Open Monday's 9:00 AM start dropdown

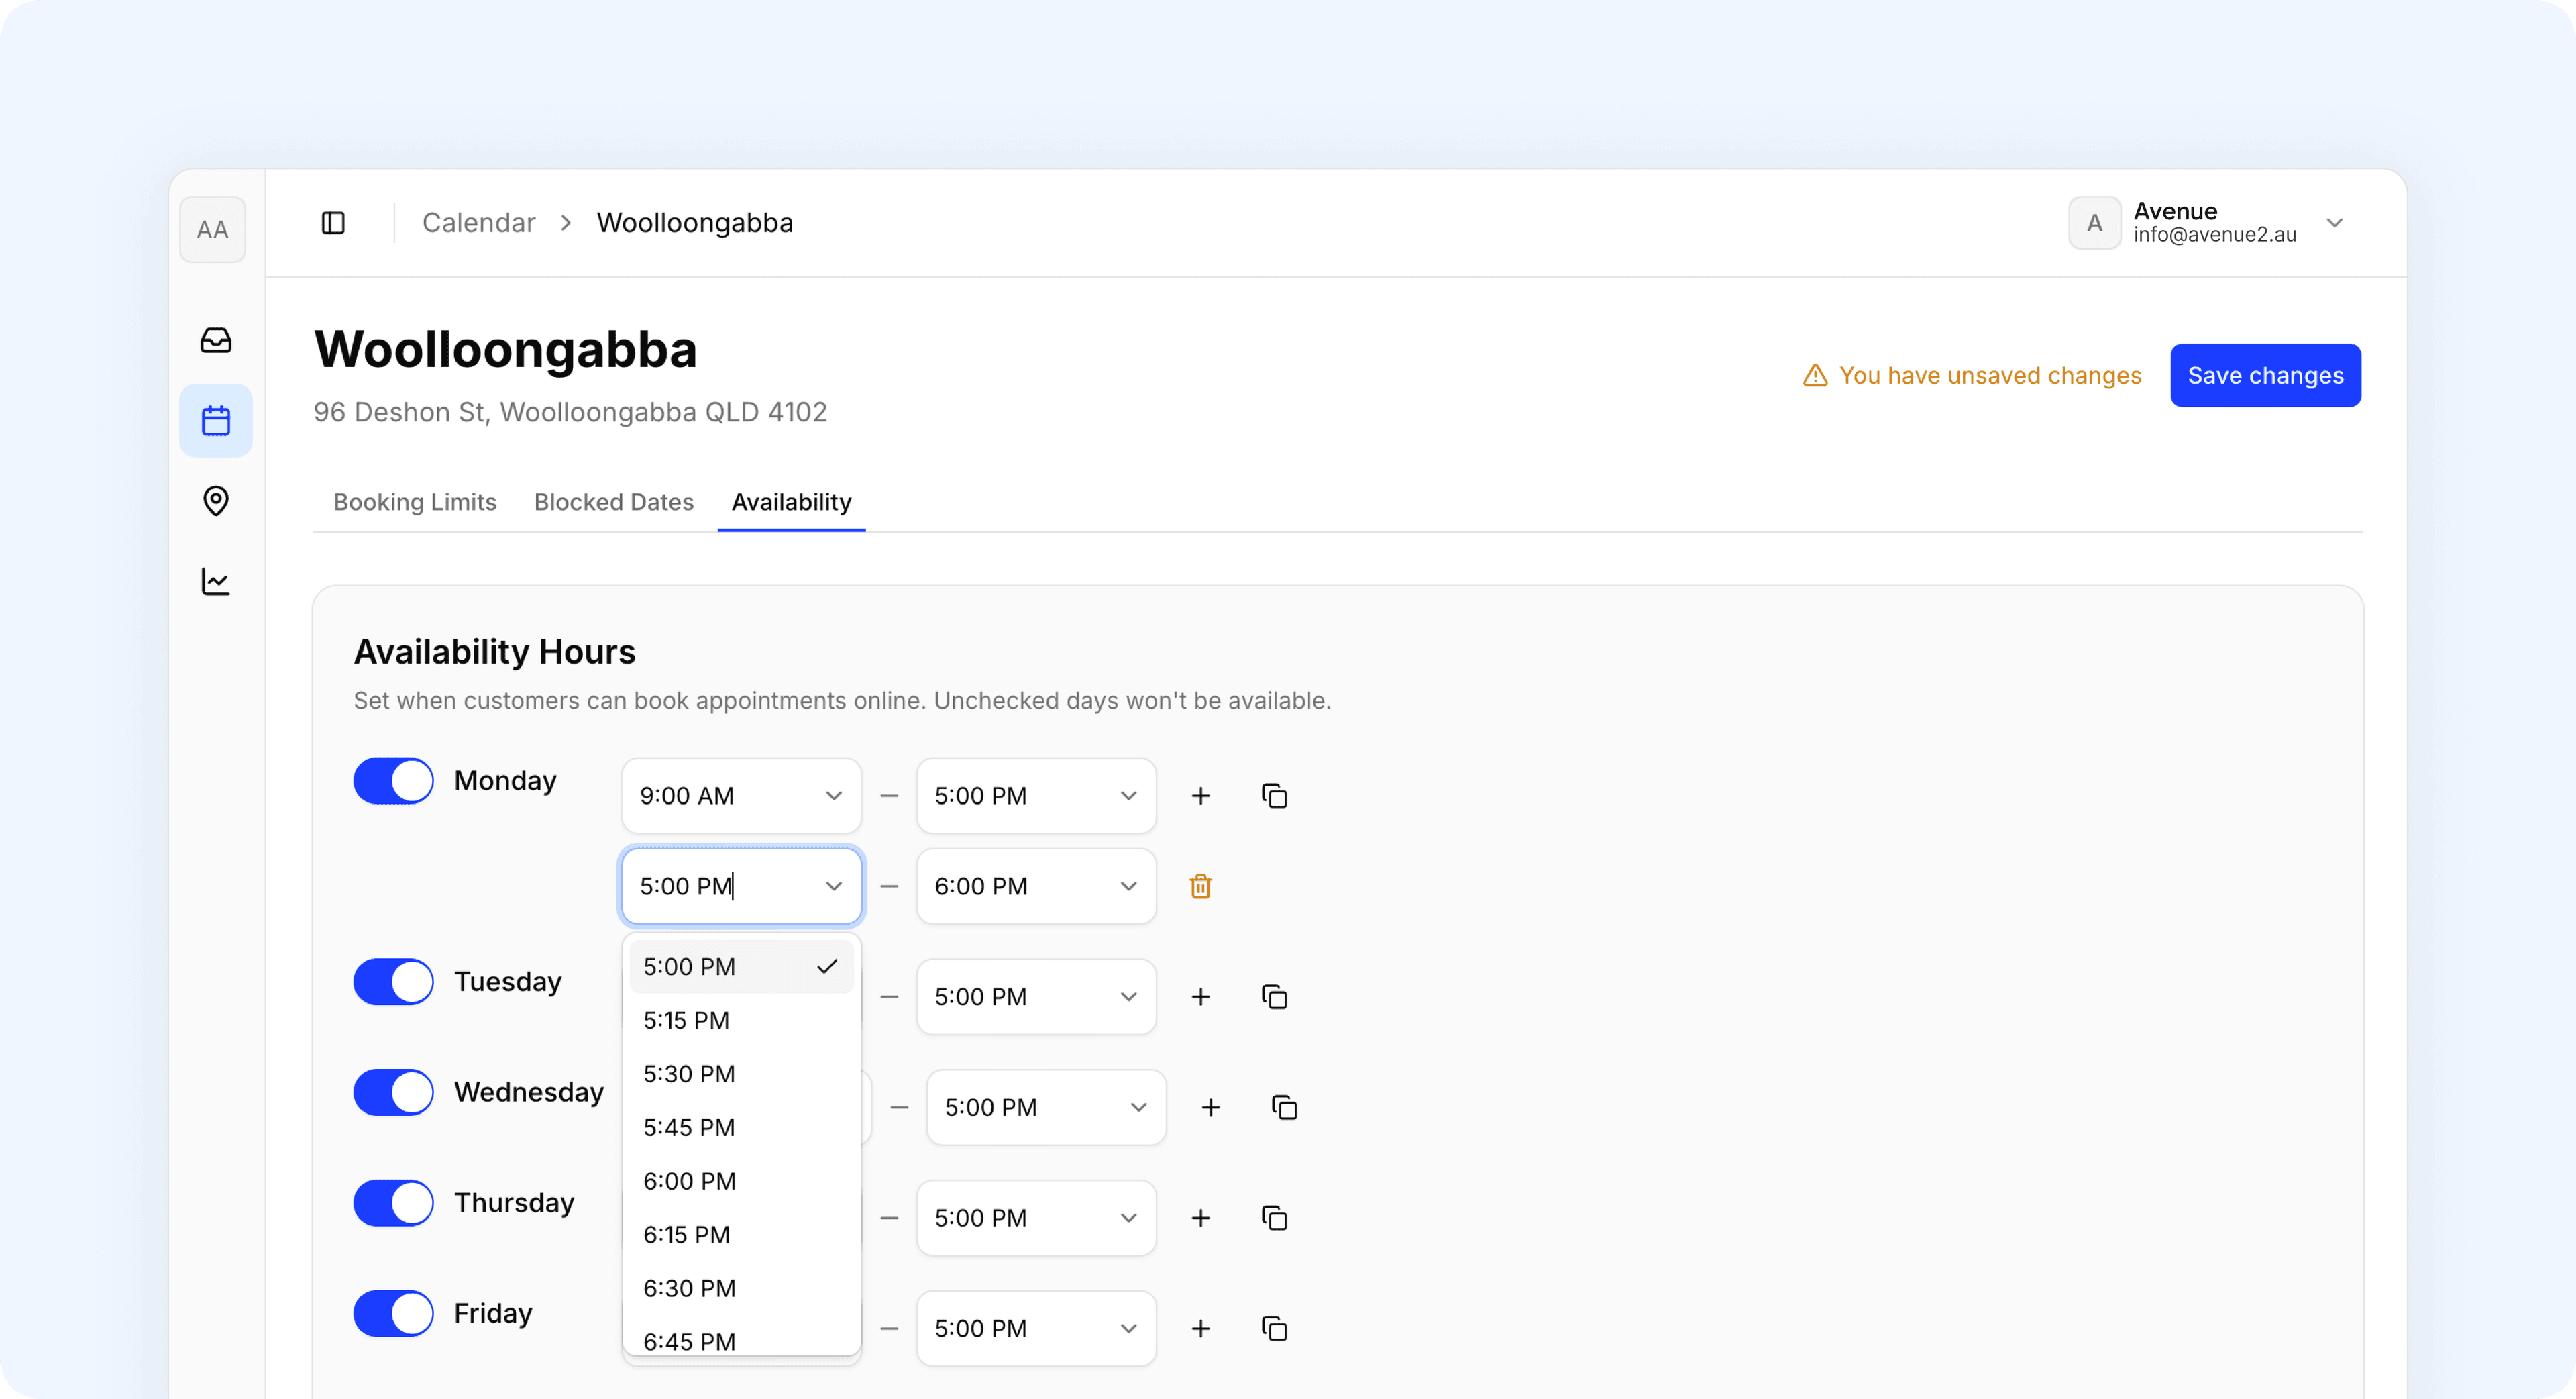(x=741, y=796)
